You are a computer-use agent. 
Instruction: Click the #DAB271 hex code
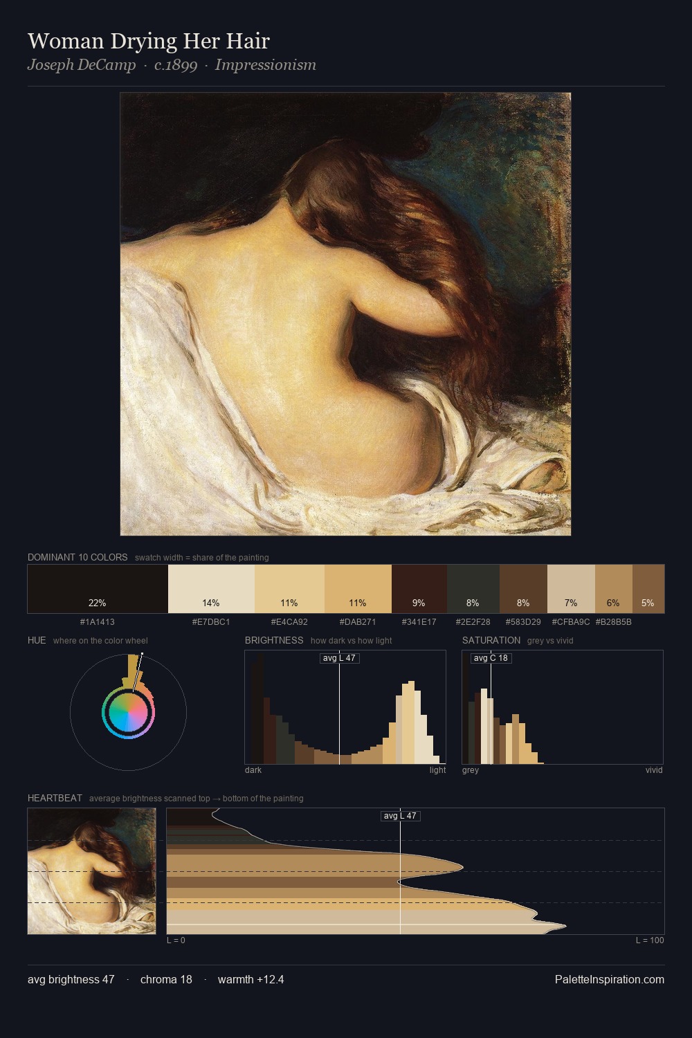click(358, 622)
